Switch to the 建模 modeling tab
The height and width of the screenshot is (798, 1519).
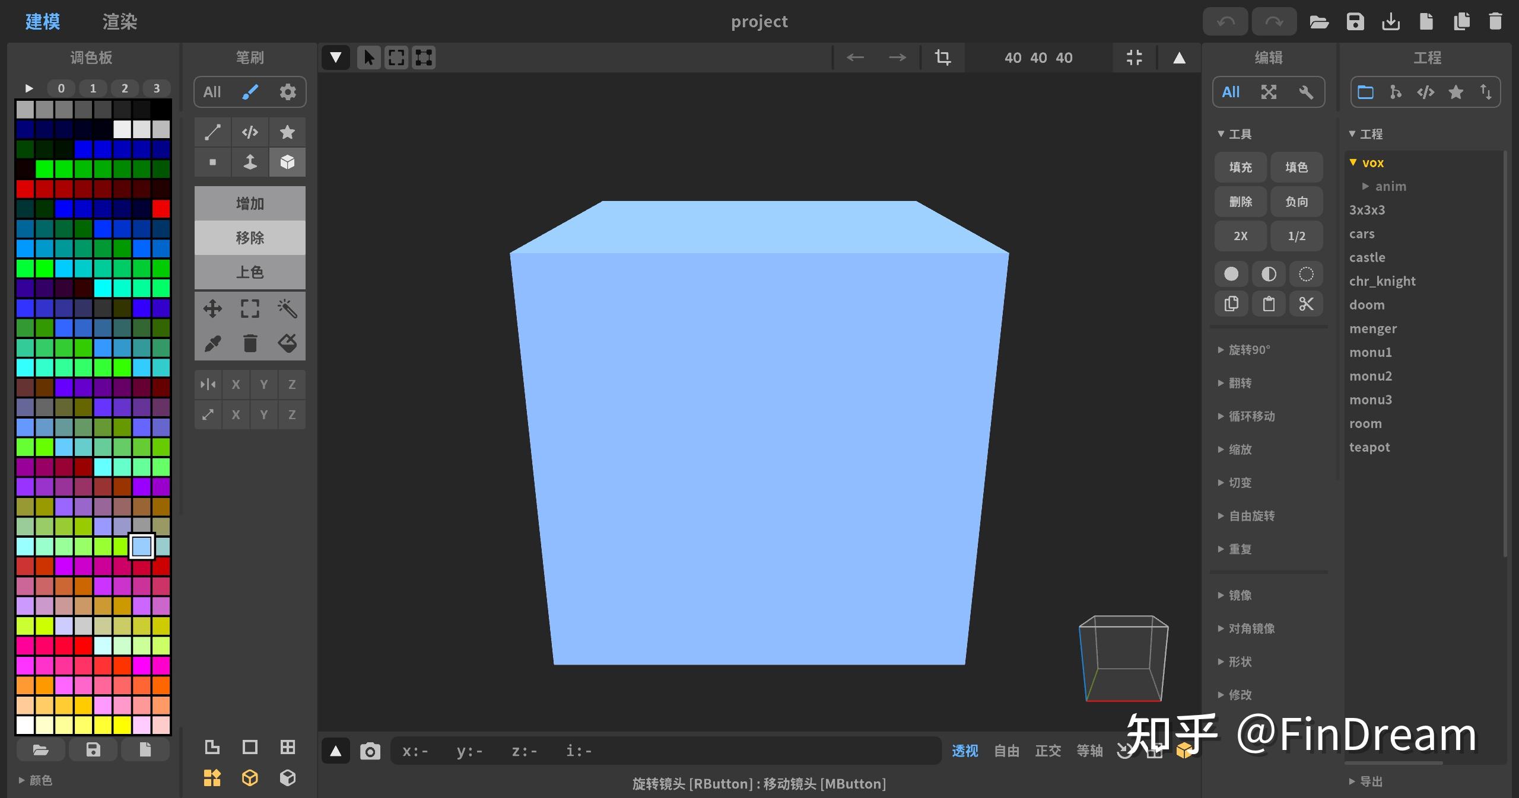(x=43, y=22)
